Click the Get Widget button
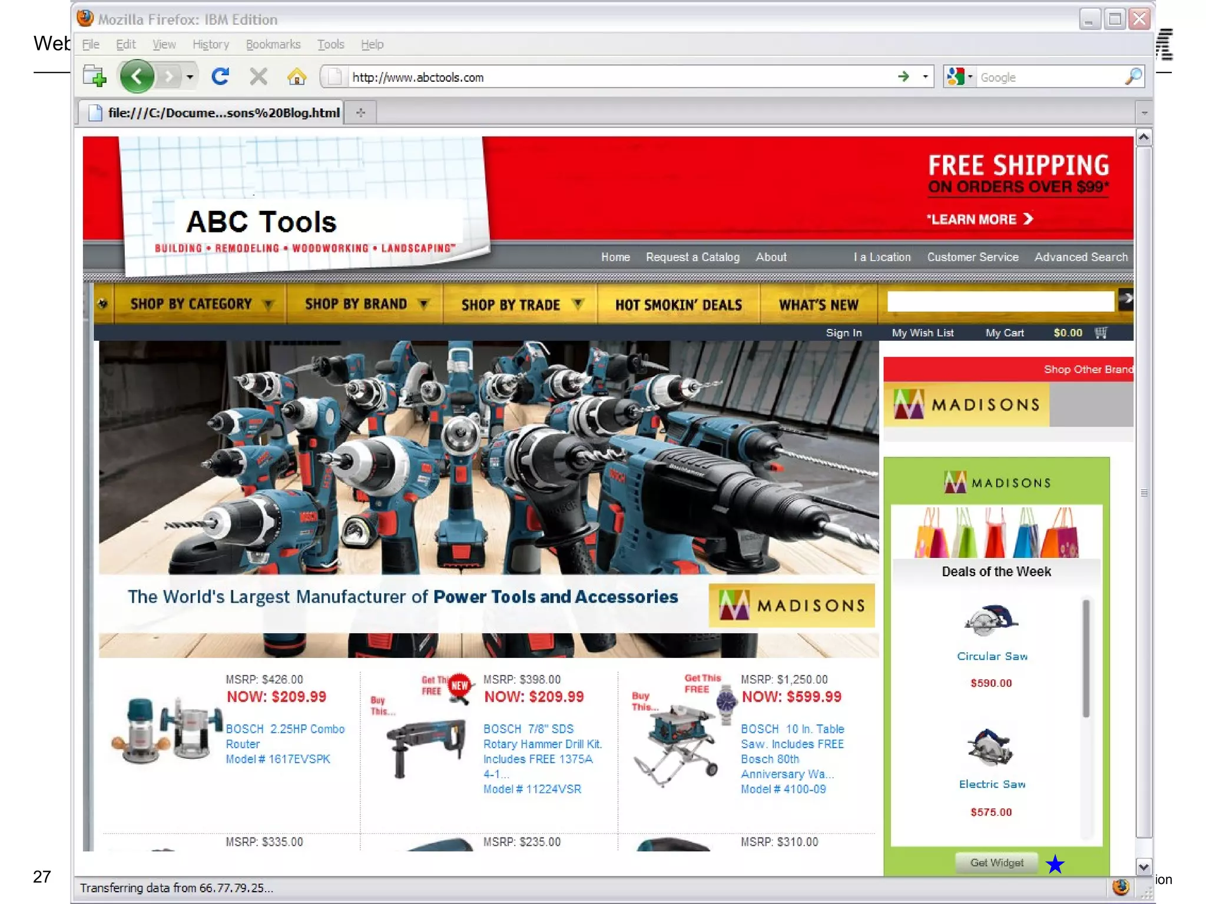Viewport: 1206px width, 904px height. coord(996,862)
